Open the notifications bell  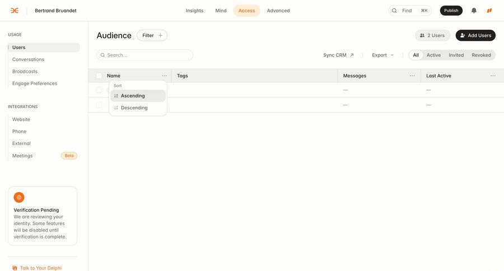coord(474,11)
